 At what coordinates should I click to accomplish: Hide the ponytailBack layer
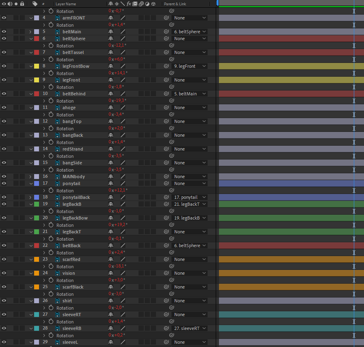click(x=4, y=197)
